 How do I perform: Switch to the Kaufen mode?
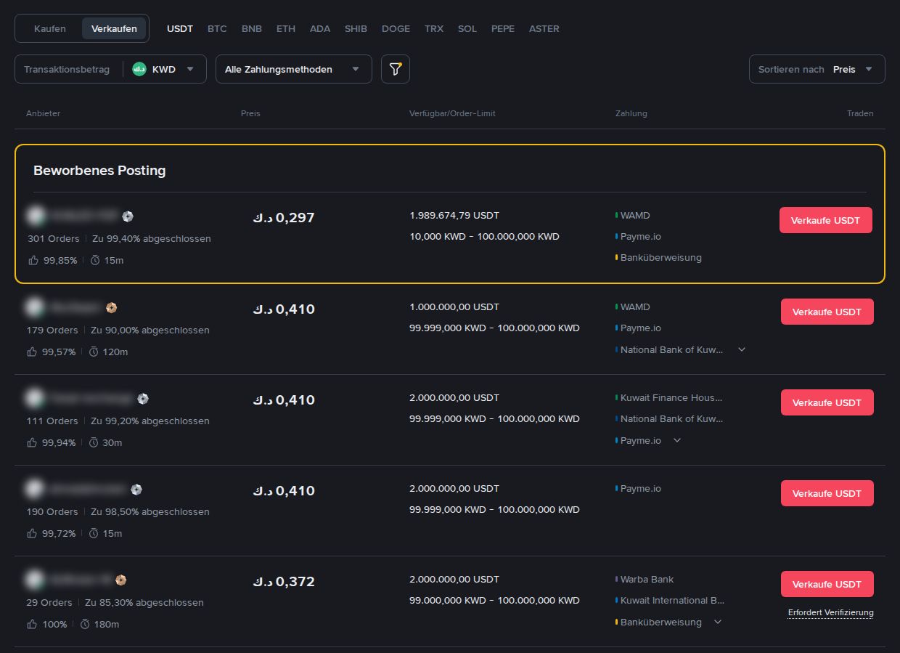(50, 28)
